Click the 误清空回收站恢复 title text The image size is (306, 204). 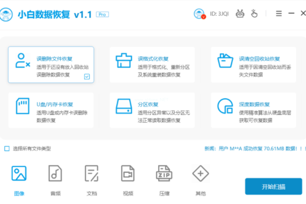259,59
